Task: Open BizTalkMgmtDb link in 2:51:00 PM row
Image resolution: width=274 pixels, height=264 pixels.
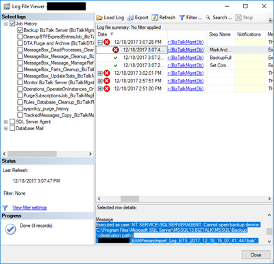Action: 186,88
